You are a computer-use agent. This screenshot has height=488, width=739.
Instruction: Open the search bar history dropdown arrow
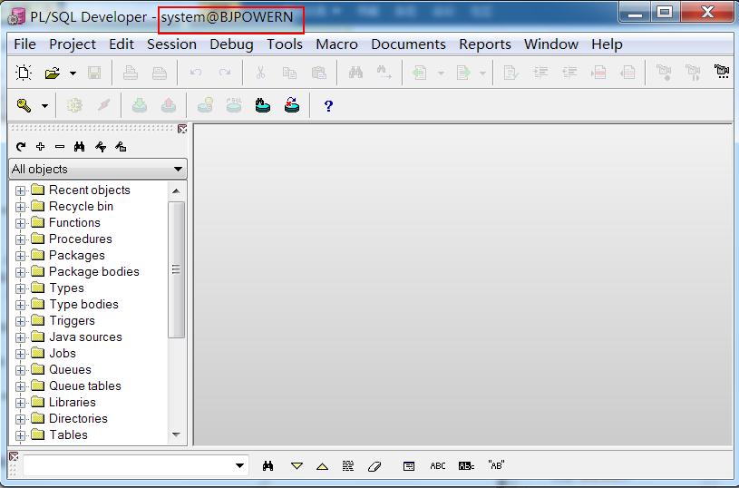tap(240, 466)
